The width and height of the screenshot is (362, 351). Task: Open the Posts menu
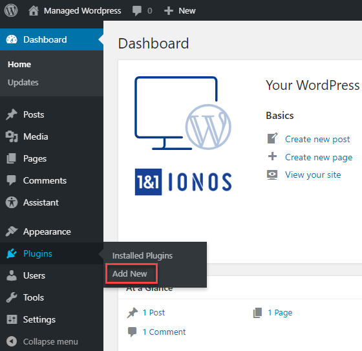[x=34, y=114]
